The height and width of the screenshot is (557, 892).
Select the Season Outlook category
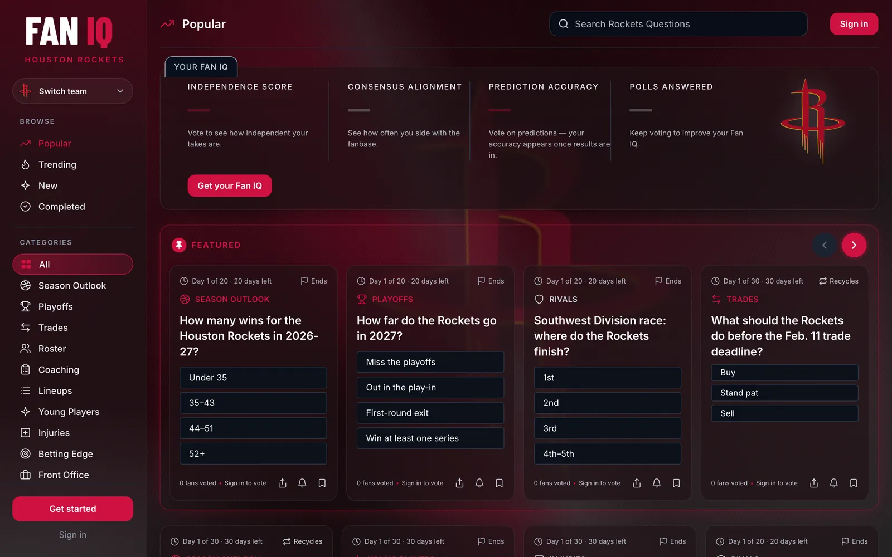coord(72,286)
